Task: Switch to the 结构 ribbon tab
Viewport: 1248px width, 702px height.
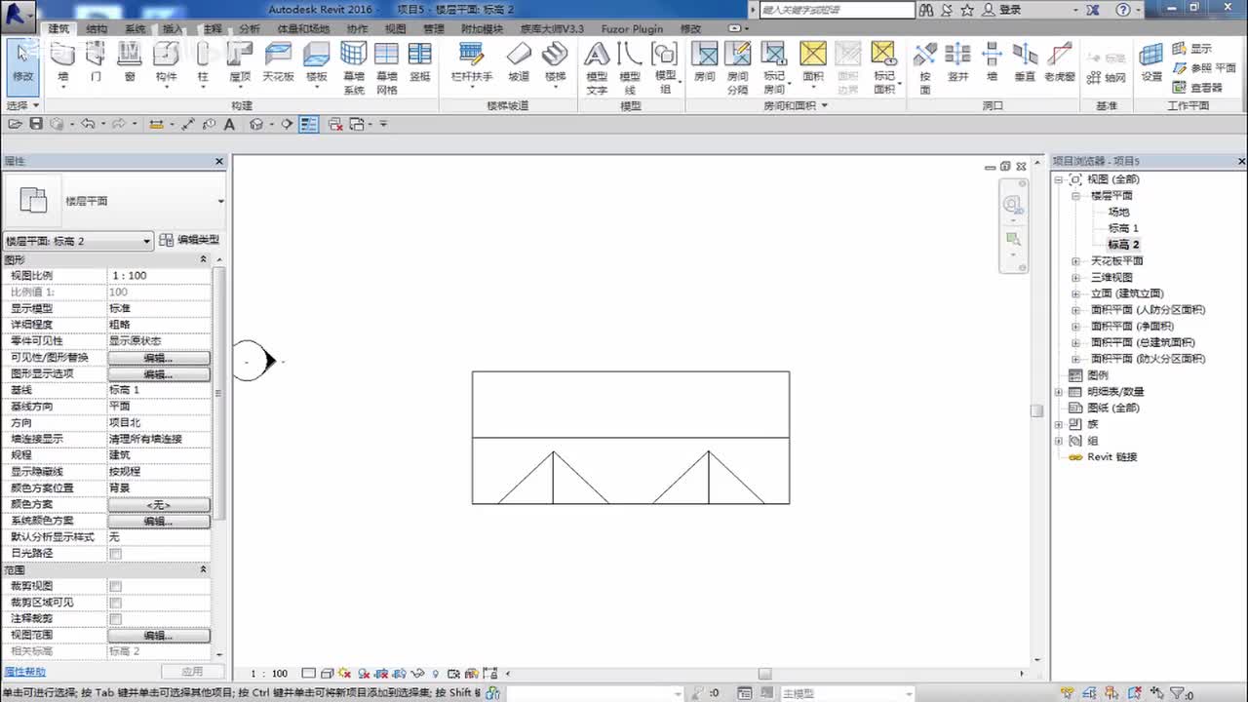Action: click(x=97, y=29)
